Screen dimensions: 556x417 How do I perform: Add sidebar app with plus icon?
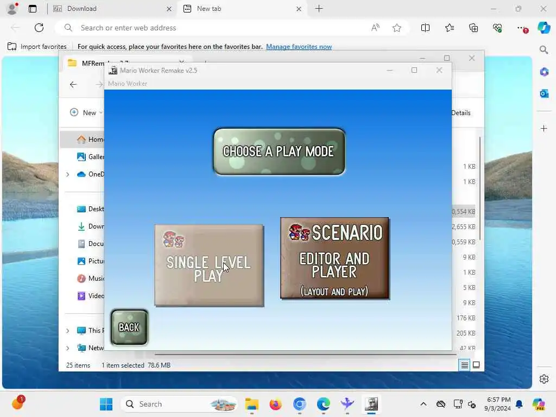point(544,128)
